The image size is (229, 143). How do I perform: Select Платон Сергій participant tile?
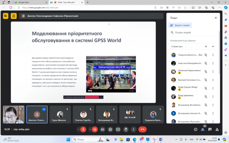[83, 114]
